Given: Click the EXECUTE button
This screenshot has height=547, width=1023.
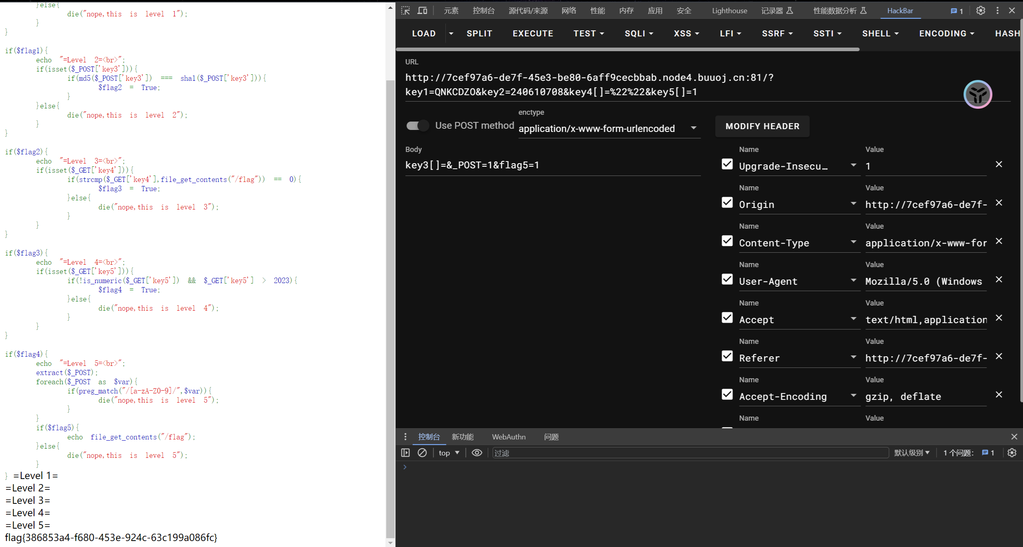Looking at the screenshot, I should click(533, 34).
